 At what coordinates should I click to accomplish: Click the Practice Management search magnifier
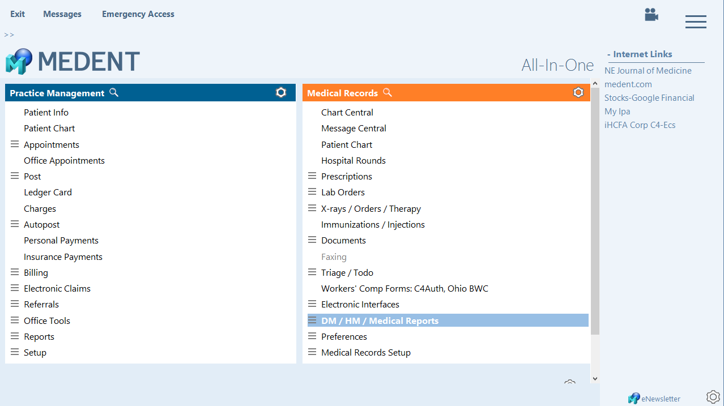click(114, 92)
